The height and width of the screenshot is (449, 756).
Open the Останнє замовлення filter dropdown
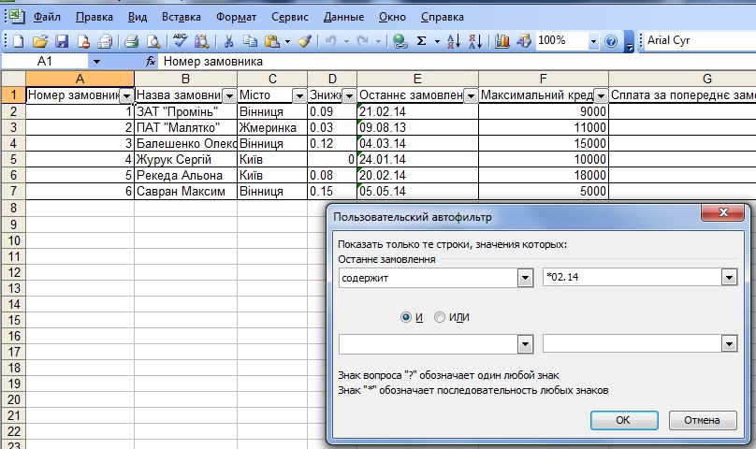(471, 96)
